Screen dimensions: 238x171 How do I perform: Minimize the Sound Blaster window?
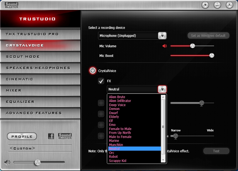217,5
